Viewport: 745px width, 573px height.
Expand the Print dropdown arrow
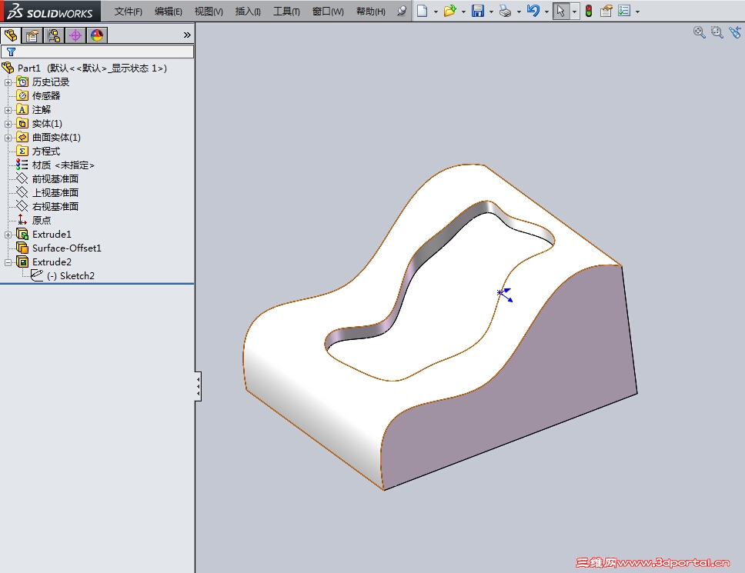[519, 12]
